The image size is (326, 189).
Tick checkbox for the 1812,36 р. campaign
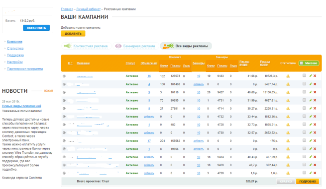[304, 116]
